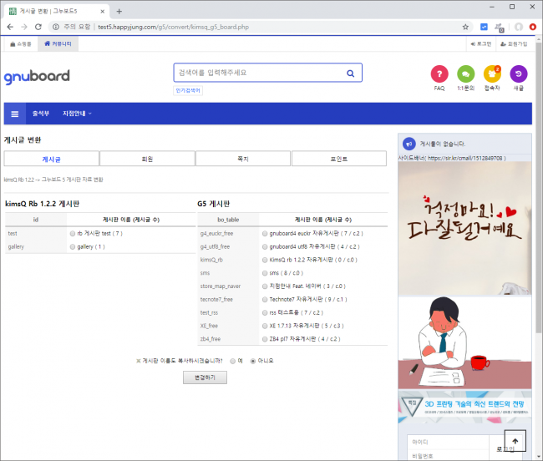Choose the '예' radio option
Image resolution: width=543 pixels, height=461 pixels.
coord(232,361)
